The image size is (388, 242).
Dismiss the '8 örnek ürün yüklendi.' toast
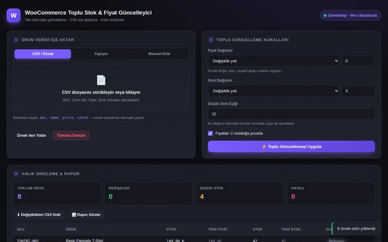pyautogui.click(x=357, y=228)
